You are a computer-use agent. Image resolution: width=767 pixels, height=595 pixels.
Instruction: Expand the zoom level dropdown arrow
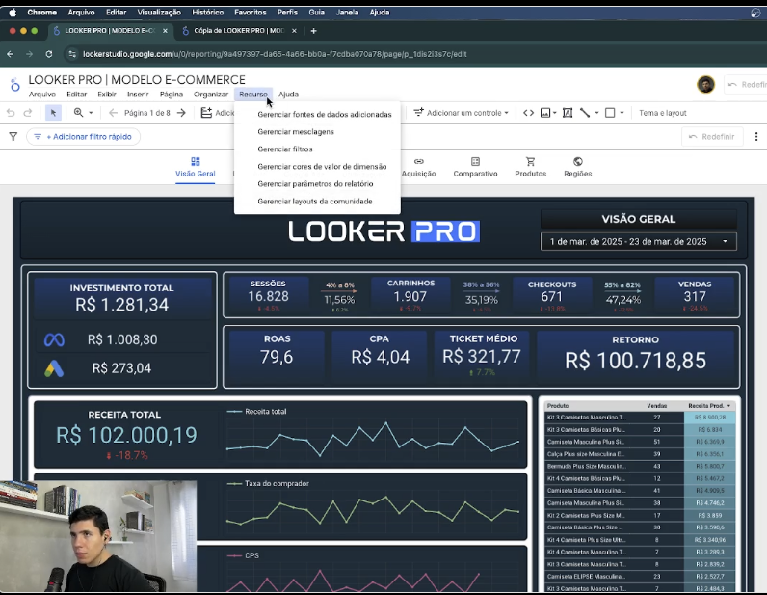tap(91, 113)
